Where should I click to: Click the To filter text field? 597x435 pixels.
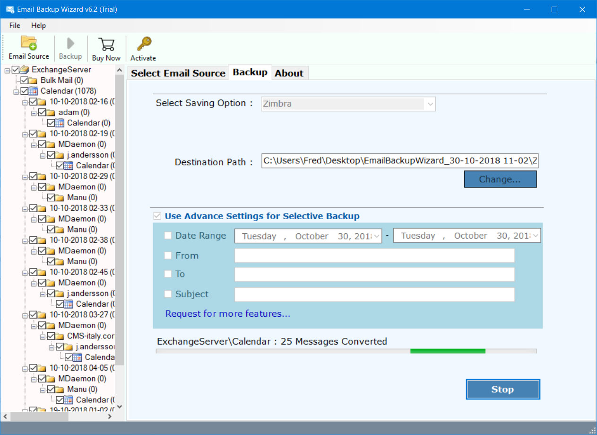point(374,275)
